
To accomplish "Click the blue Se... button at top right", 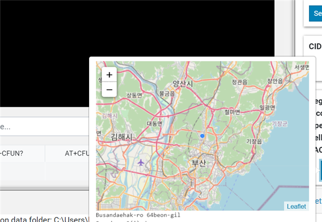I will (x=315, y=14).
